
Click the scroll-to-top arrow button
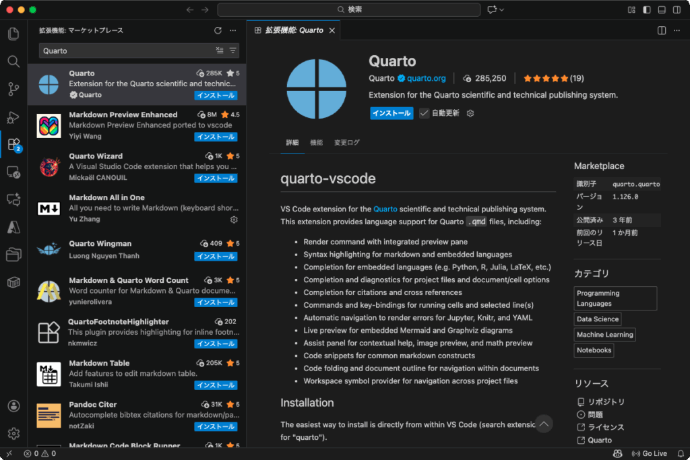pos(544,424)
